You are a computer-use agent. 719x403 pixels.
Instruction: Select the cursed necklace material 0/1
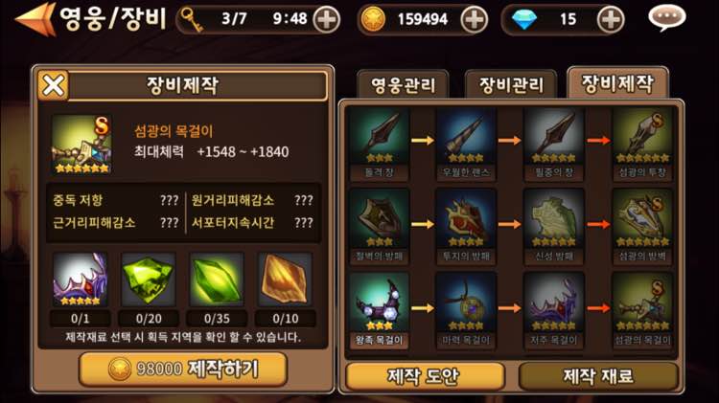(x=81, y=288)
